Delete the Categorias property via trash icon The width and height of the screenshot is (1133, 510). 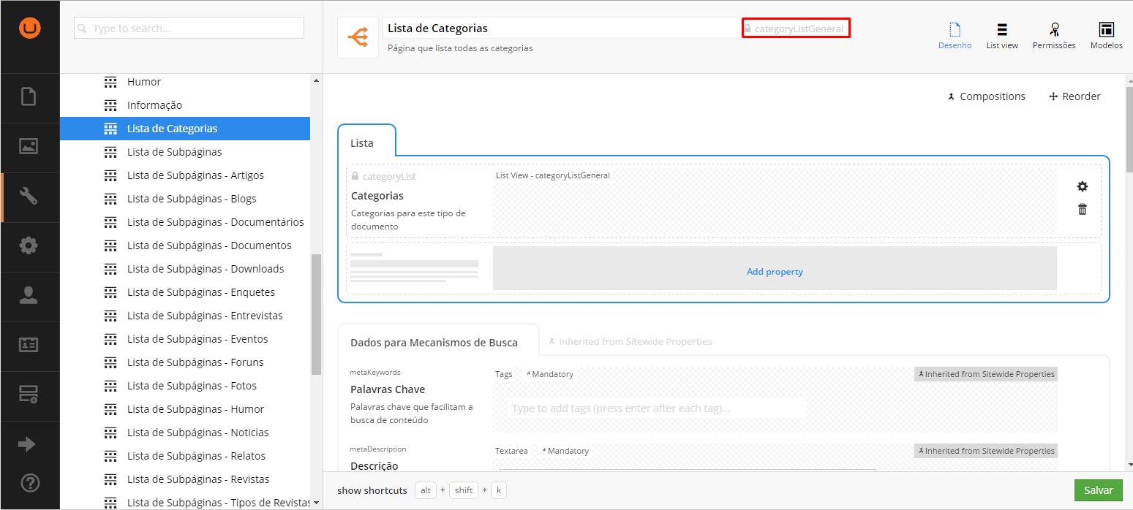tap(1083, 210)
